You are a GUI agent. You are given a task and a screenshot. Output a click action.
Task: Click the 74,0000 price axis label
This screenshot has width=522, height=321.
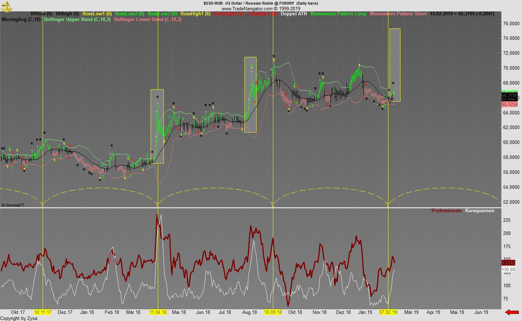pos(511,38)
